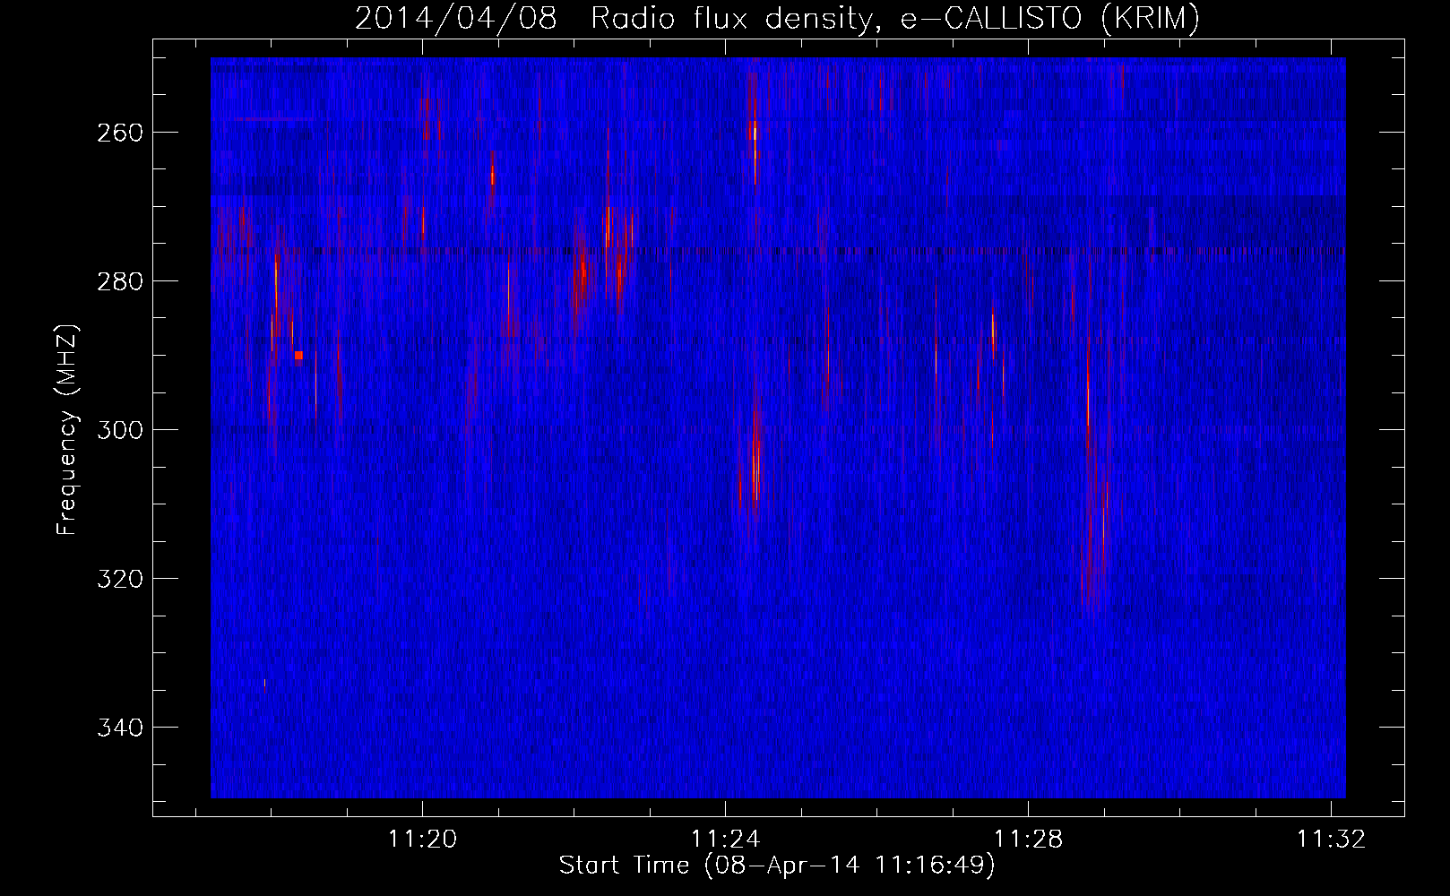This screenshot has height=896, width=1450.
Task: Click the 'Frequency (MHZ)' axis label
Action: point(67,430)
